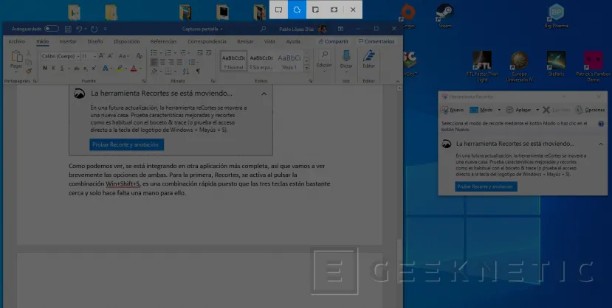The image size is (612, 308).
Task: Apply the yellow text highlight color
Action: [119, 69]
